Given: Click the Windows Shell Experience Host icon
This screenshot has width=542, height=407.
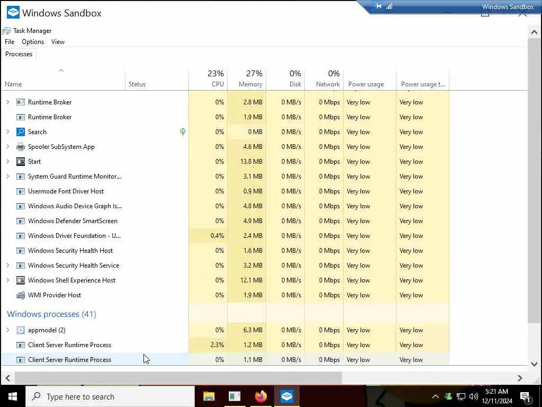Looking at the screenshot, I should pyautogui.click(x=21, y=280).
